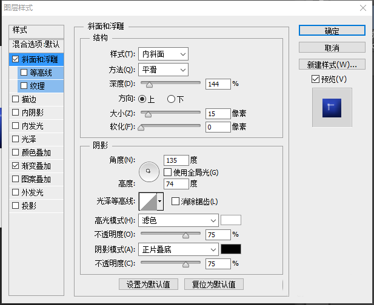The image size is (374, 305).
Task: Select direction 上 radio button
Action: tap(142, 99)
